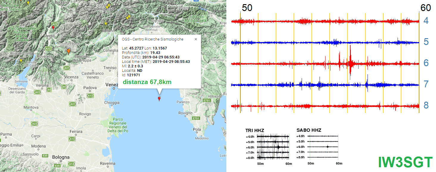Click the popup title 'OGS - Centro Ricerche Sismologiche'

pos(153,39)
